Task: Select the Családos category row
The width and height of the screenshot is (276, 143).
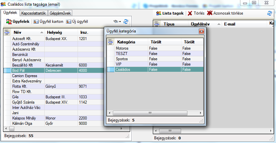Action: point(155,70)
